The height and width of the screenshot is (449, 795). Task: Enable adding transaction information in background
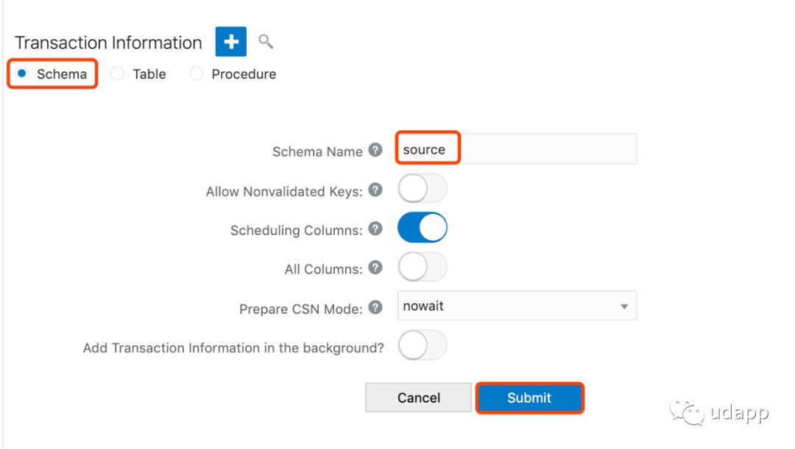tap(423, 345)
